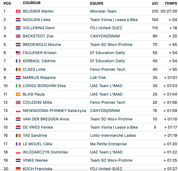Click the Belgian flag beside CLAES Lotte
Screen dimensions: 178x171
(18, 69)
